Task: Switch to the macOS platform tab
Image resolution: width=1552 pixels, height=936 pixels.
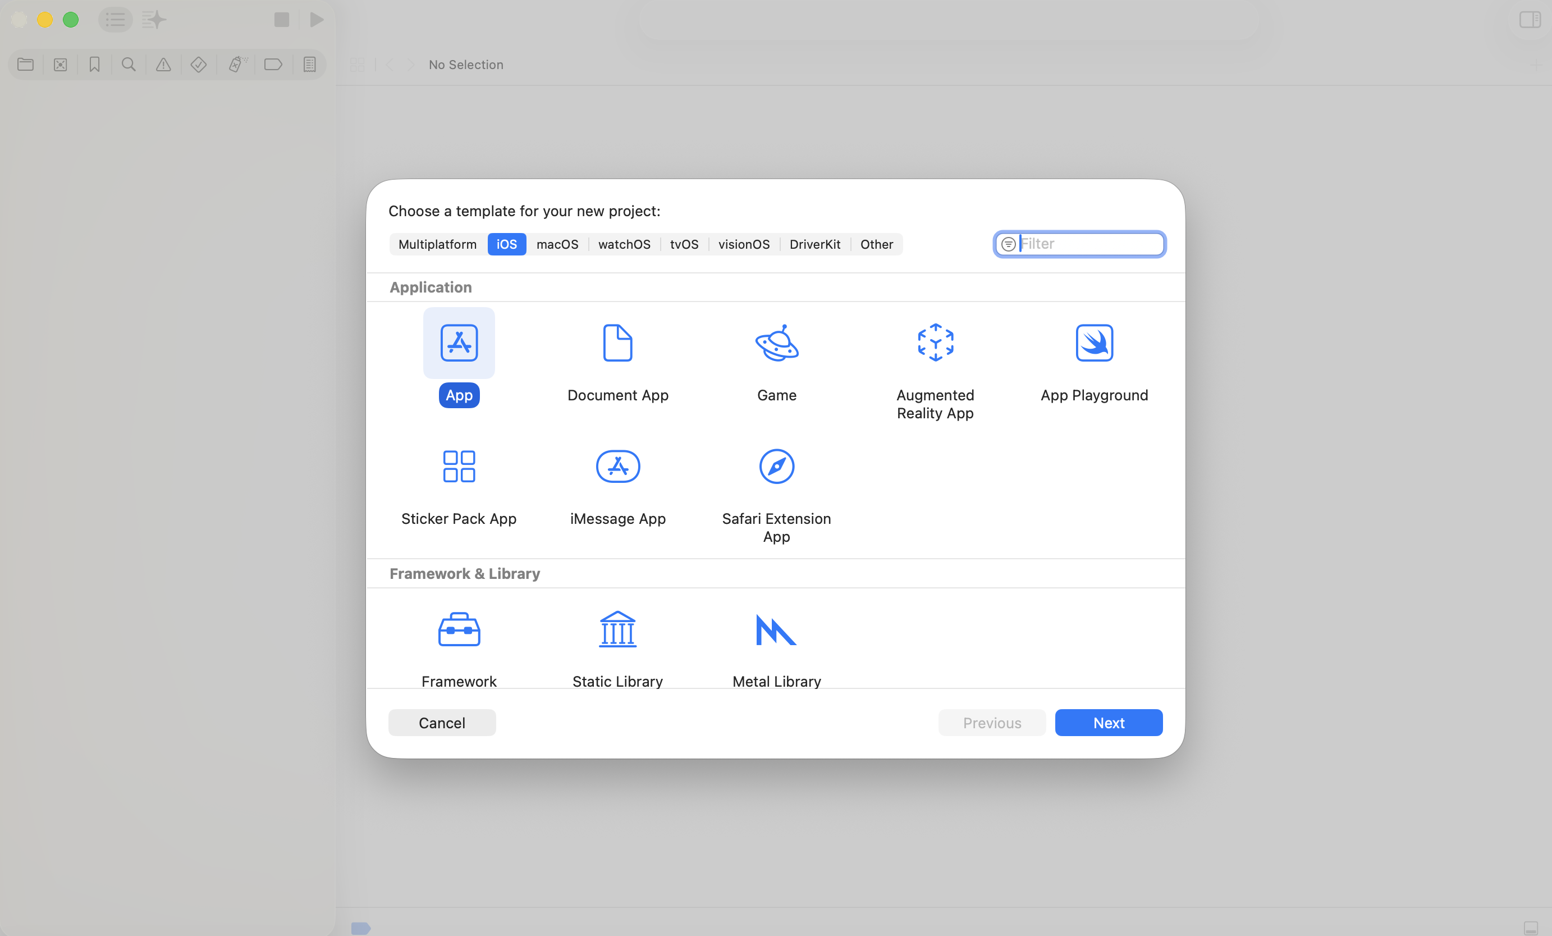Action: [x=557, y=244]
